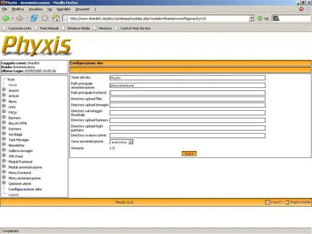The width and height of the screenshot is (312, 234).
Task: Click the Root tree node
Action: coord(11,79)
